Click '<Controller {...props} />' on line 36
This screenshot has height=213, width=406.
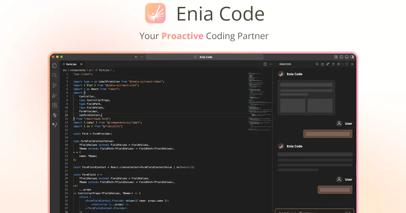[x=110, y=204]
